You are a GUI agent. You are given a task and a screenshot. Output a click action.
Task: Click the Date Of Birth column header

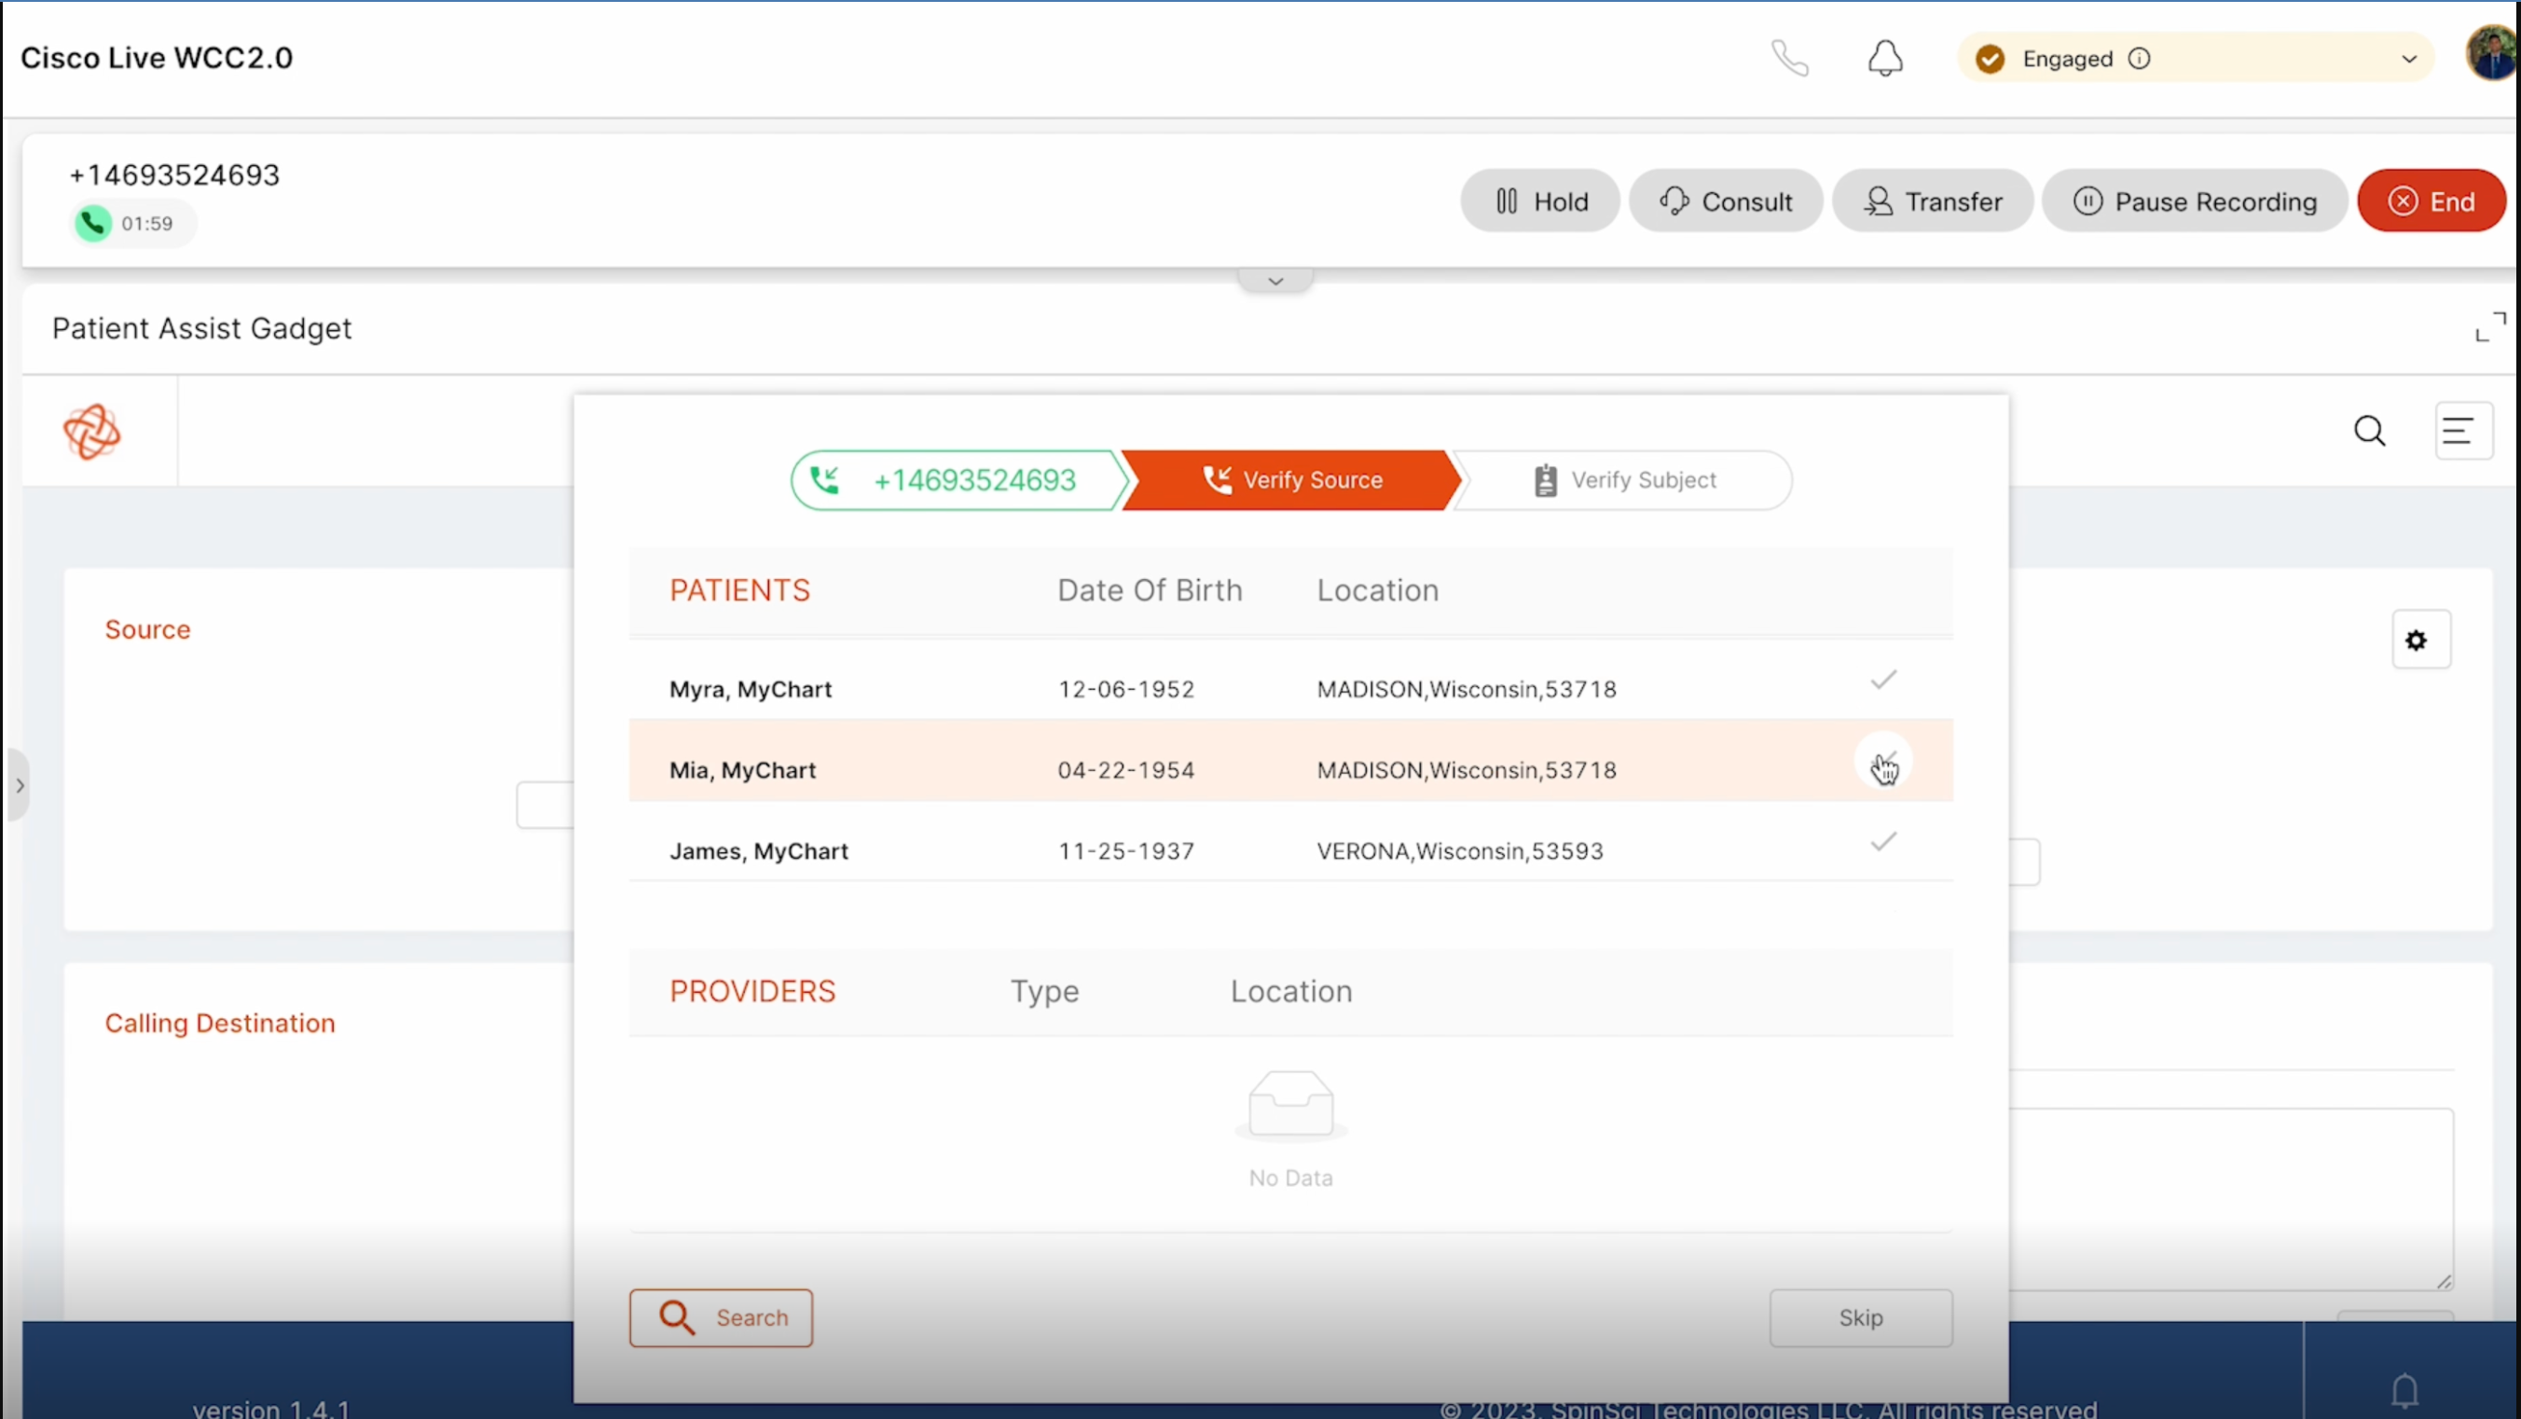pyautogui.click(x=1150, y=590)
